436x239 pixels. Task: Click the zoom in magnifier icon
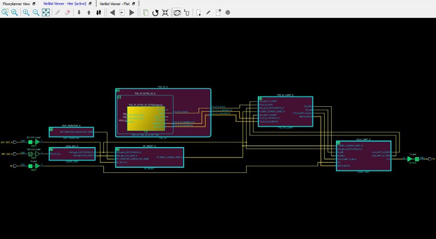[x=25, y=12]
